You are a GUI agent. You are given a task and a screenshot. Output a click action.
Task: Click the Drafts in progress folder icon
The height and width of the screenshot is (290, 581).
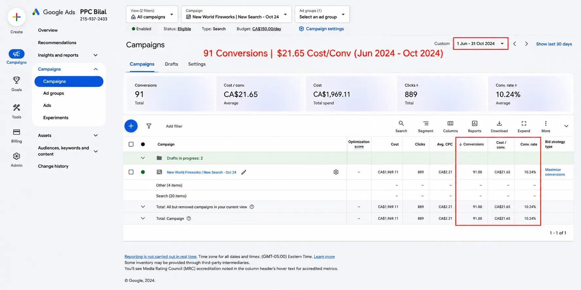(159, 158)
